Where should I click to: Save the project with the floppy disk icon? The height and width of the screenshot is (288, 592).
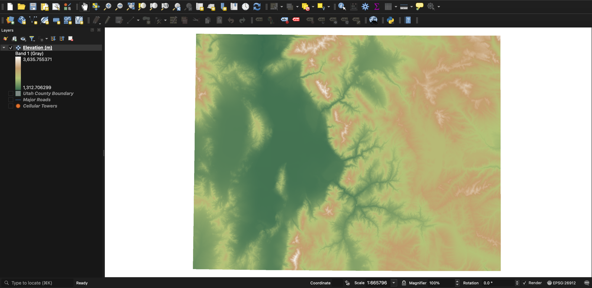coord(33,6)
